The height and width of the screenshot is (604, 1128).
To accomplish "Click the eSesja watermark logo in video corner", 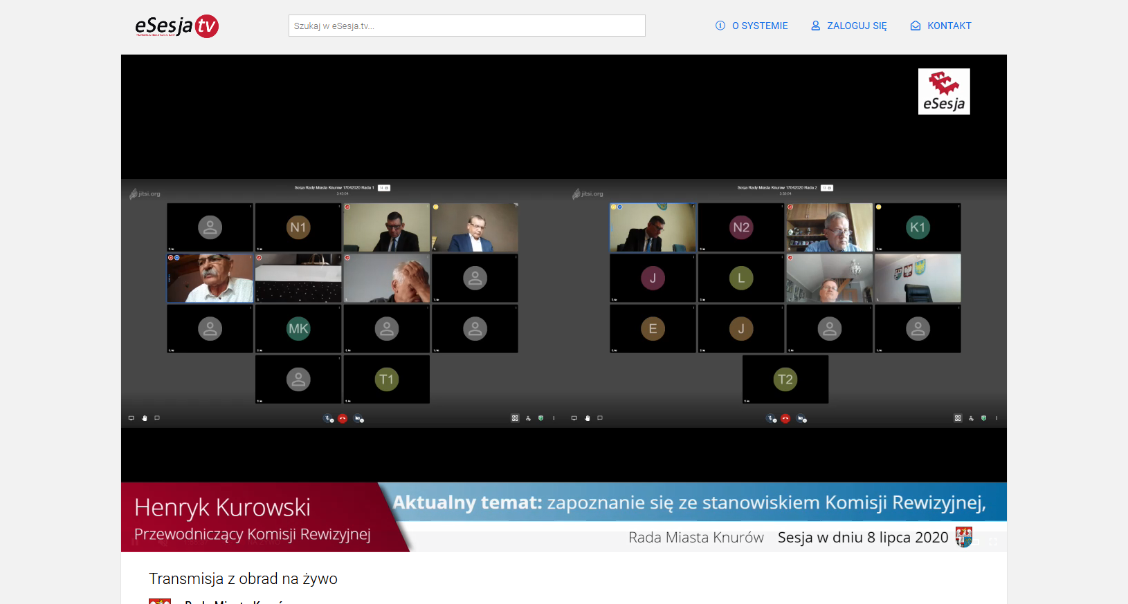I will (943, 91).
